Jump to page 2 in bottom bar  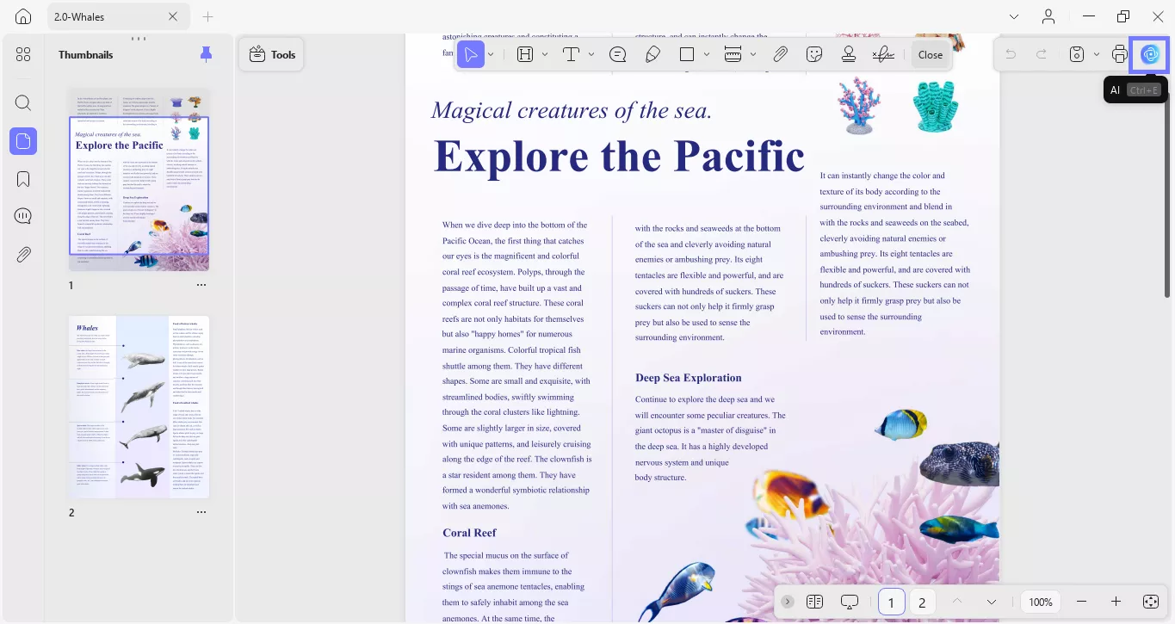(x=921, y=602)
